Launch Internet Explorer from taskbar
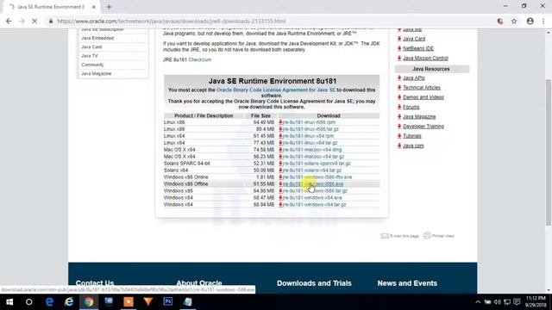 69,301
